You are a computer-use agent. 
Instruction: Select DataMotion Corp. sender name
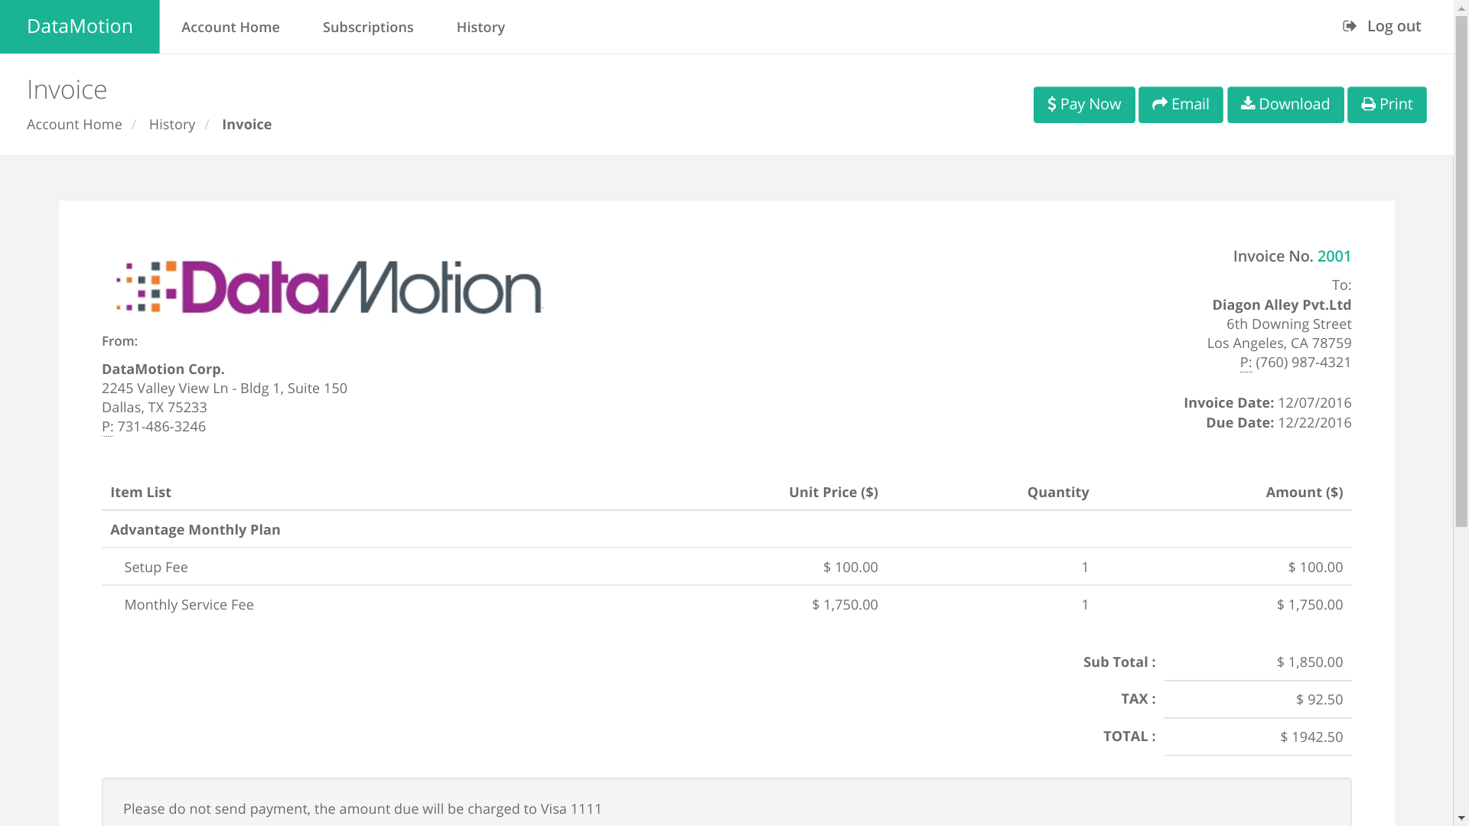tap(163, 369)
